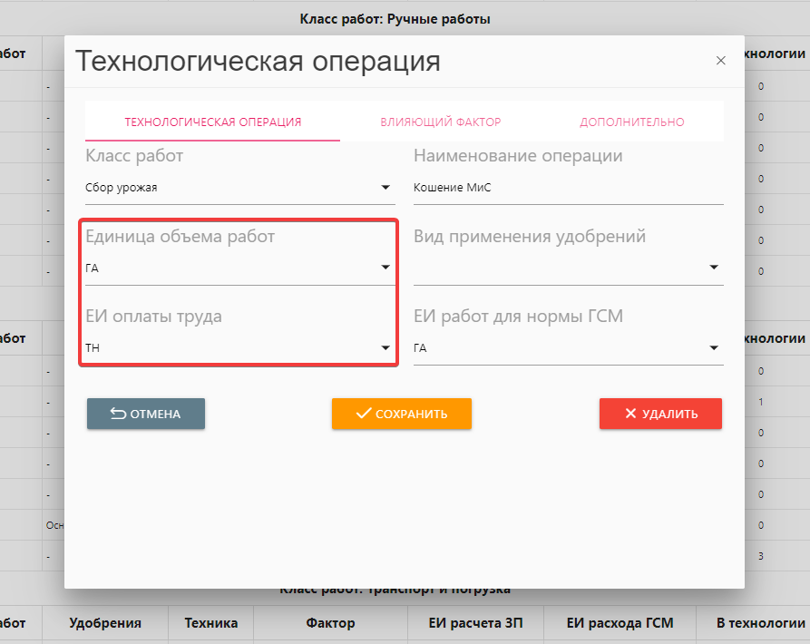The width and height of the screenshot is (810, 644).
Task: Open the Единица объема работ dropdown
Action: tap(385, 268)
